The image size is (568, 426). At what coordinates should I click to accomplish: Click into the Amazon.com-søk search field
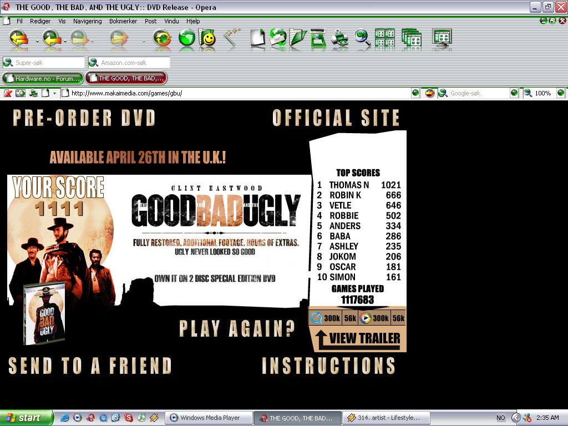pyautogui.click(x=129, y=63)
